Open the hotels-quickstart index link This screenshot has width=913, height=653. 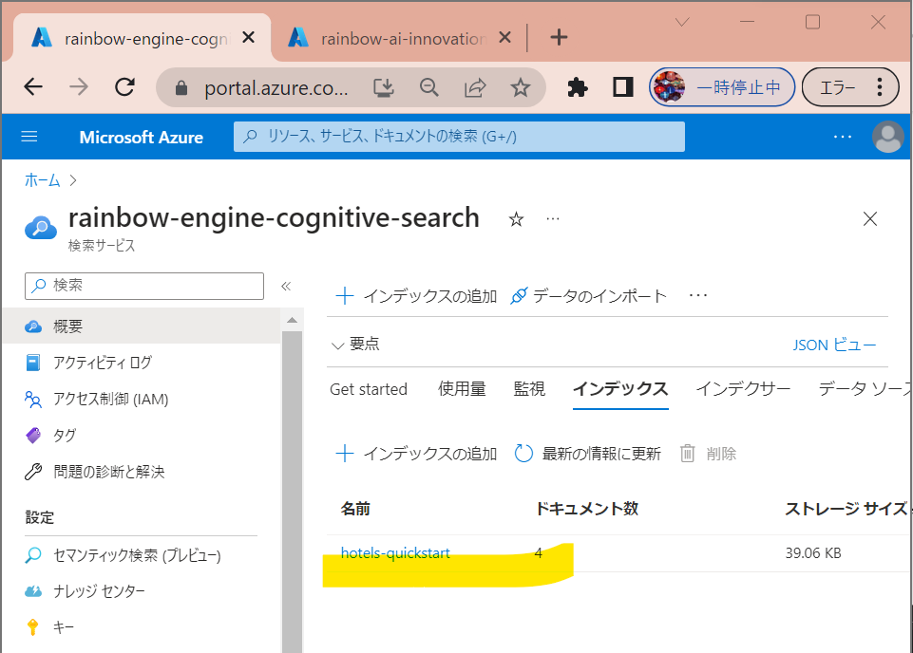[395, 553]
